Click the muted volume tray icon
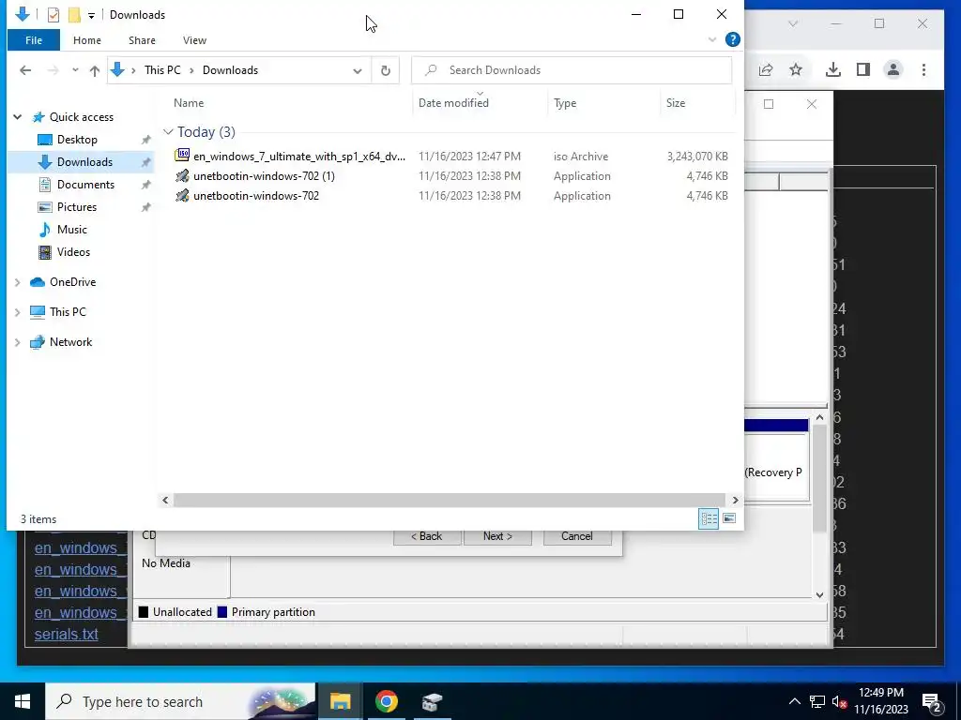The height and width of the screenshot is (720, 961). 839,701
